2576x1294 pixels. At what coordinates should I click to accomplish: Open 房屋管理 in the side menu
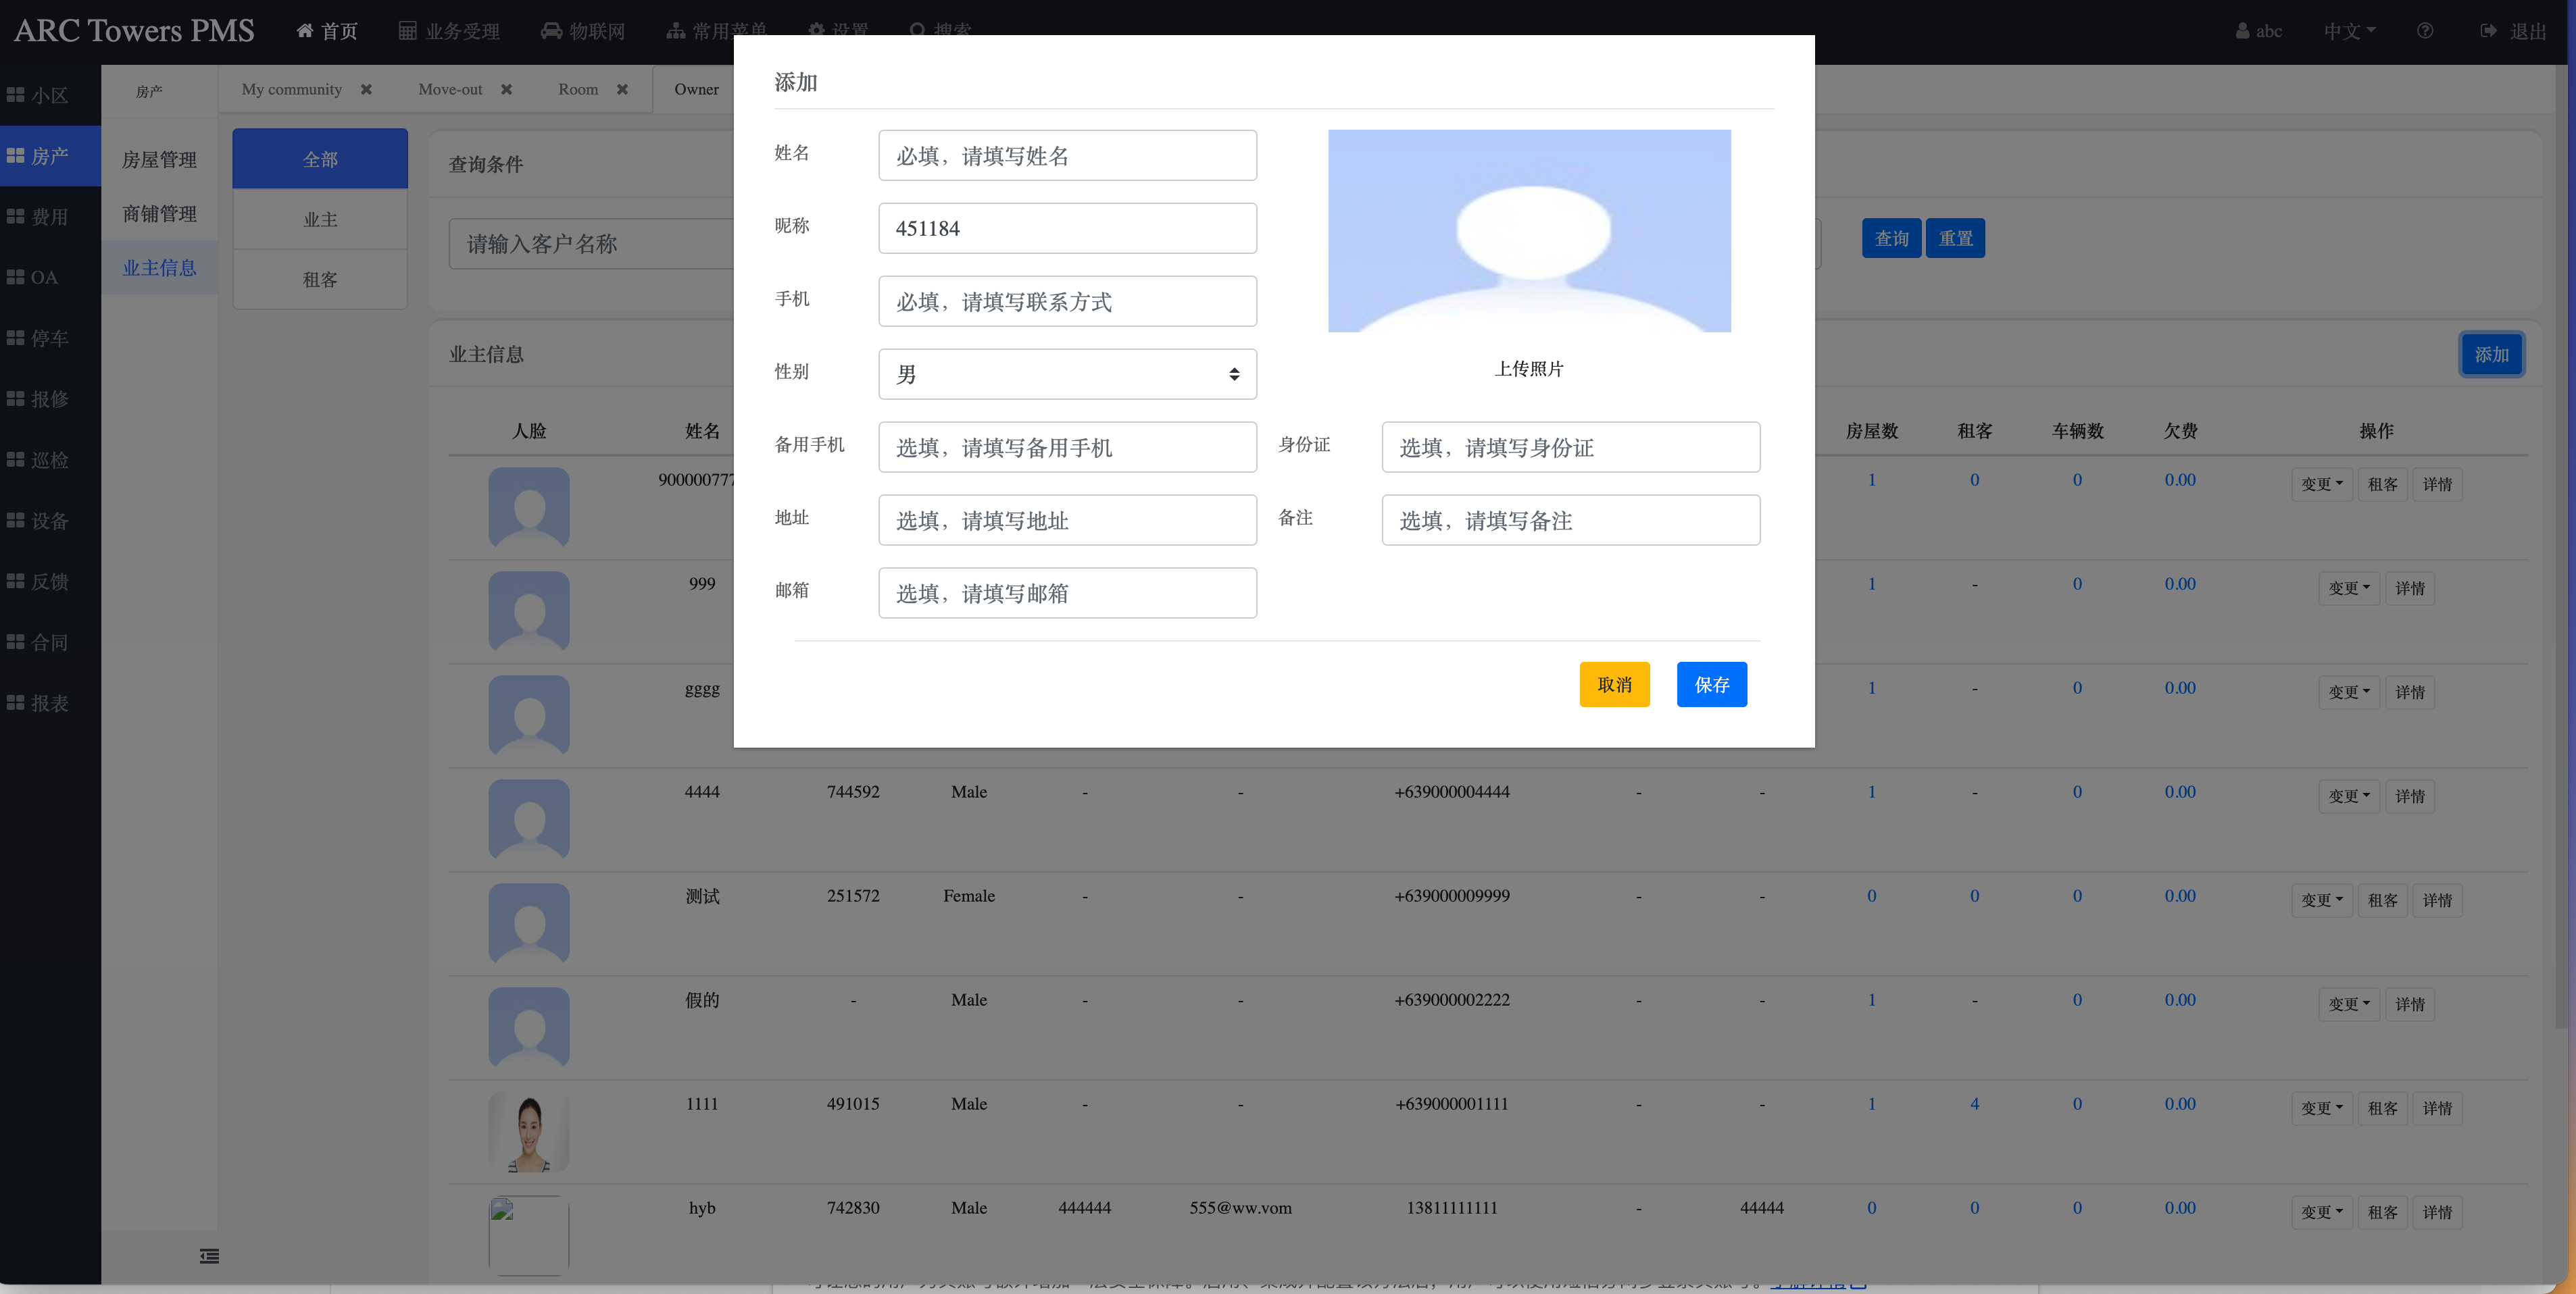[x=159, y=160]
